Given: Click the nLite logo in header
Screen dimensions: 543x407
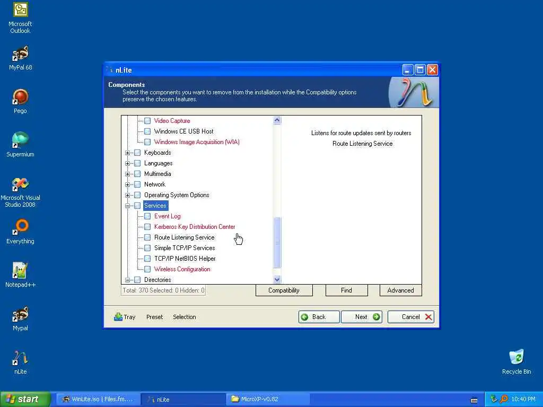Looking at the screenshot, I should pyautogui.click(x=414, y=92).
